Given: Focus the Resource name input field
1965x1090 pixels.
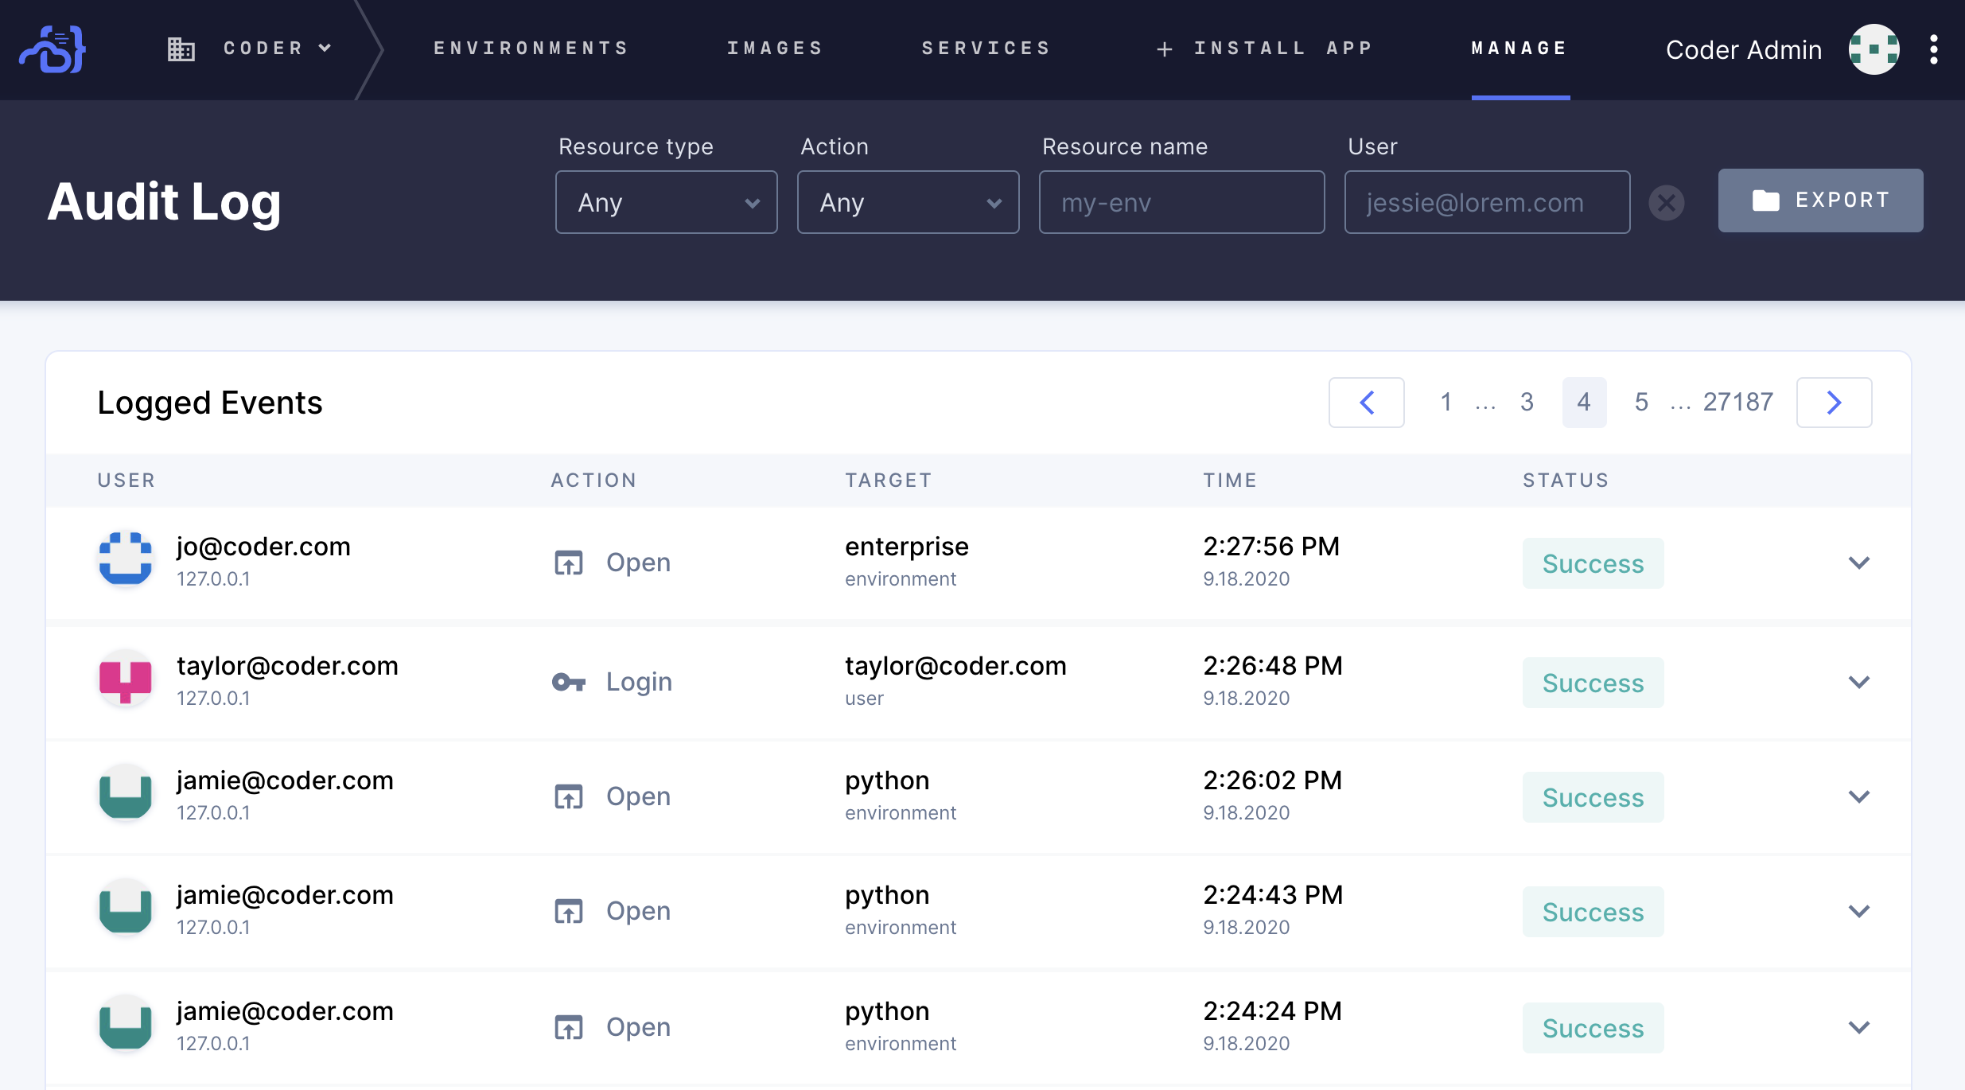Looking at the screenshot, I should click(1181, 203).
